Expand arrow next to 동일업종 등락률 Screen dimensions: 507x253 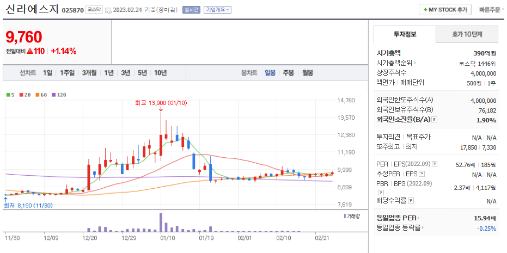click(x=422, y=228)
